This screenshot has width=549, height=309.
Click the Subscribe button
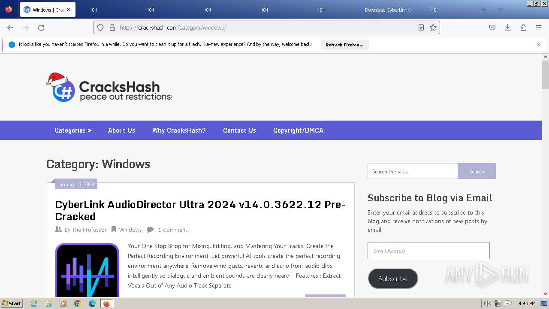point(393,279)
